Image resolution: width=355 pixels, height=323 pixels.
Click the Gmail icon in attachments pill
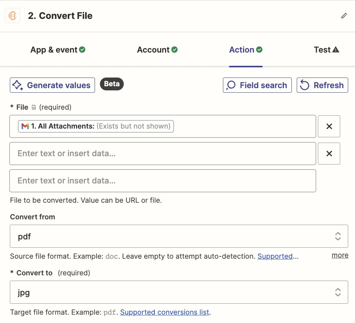[x=25, y=126]
